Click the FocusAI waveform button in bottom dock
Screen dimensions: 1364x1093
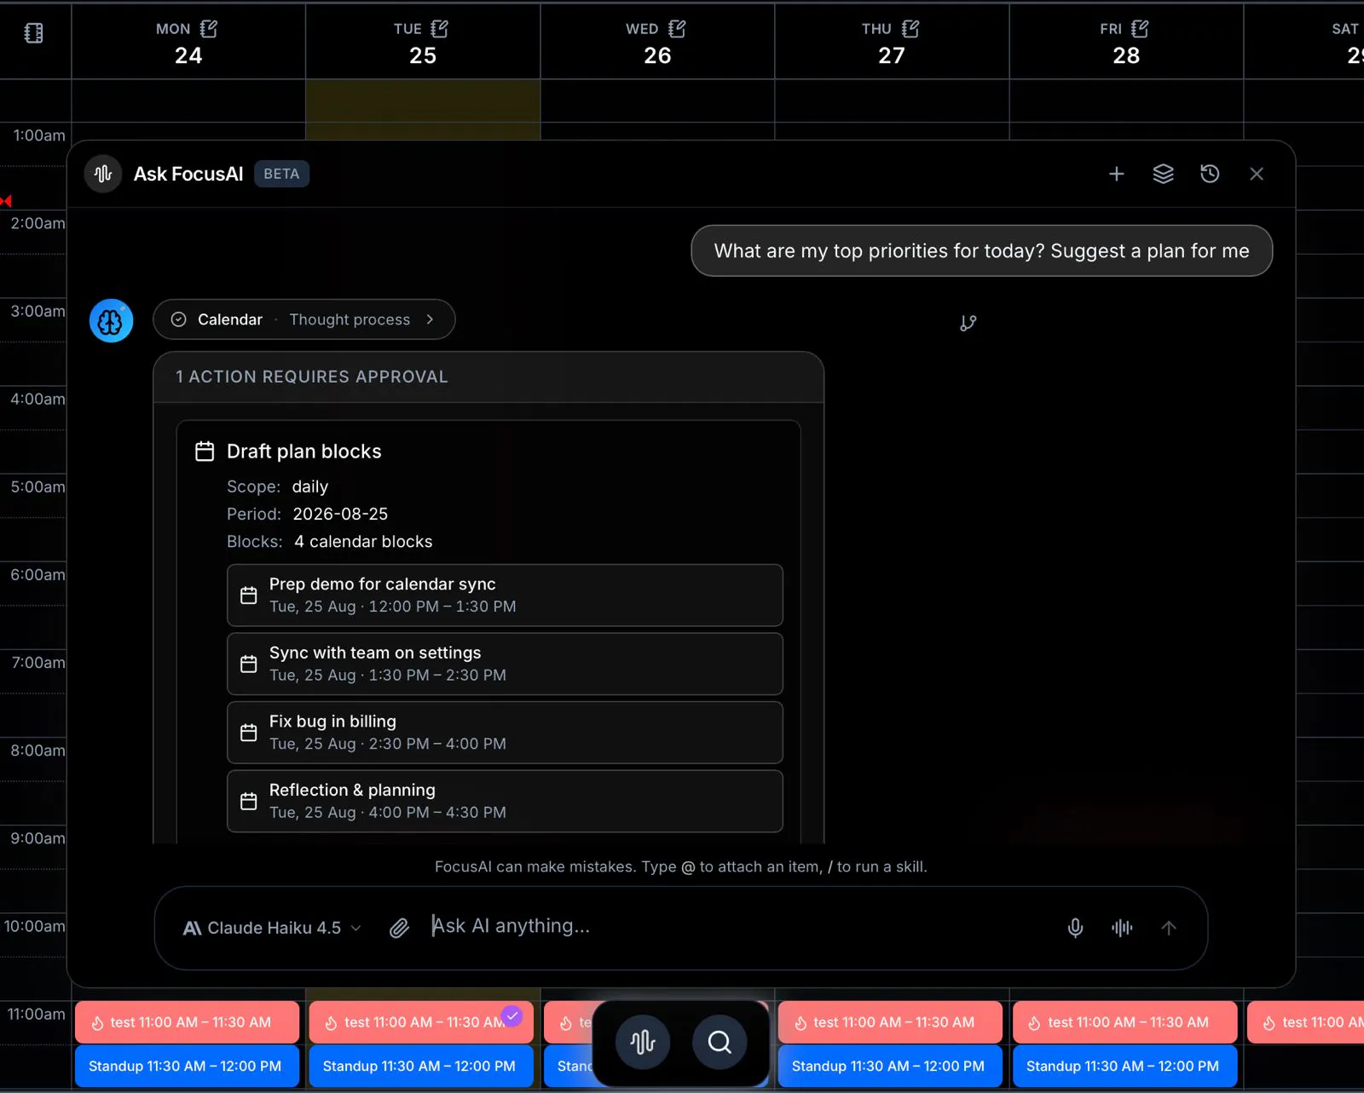point(643,1042)
